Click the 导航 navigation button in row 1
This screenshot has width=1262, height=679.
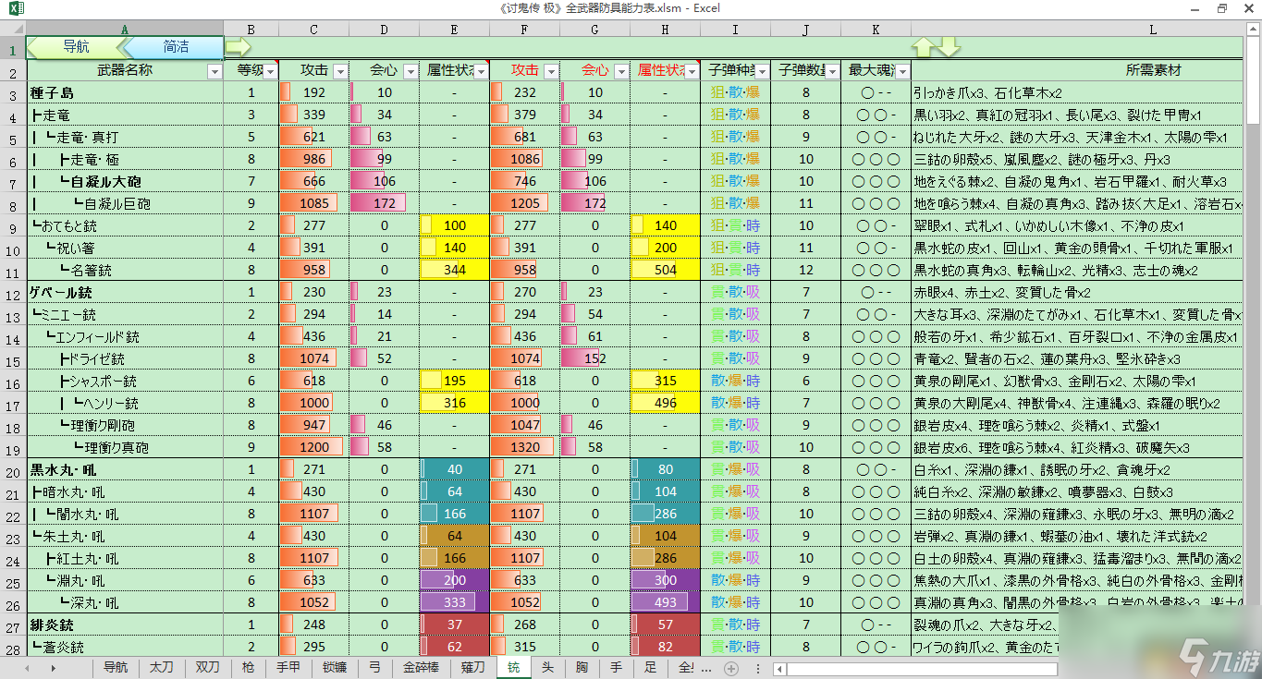point(76,46)
